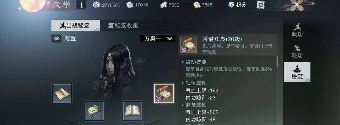Image resolution: width=340 pixels, height=125 pixels.
Task: Tap the gold ingot currency icon showing 7688
Action: click(197, 5)
